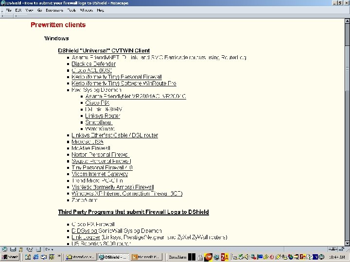Open the Vicom Internet Gateway link
Viewport: 350px width, 262px height.
[100, 174]
